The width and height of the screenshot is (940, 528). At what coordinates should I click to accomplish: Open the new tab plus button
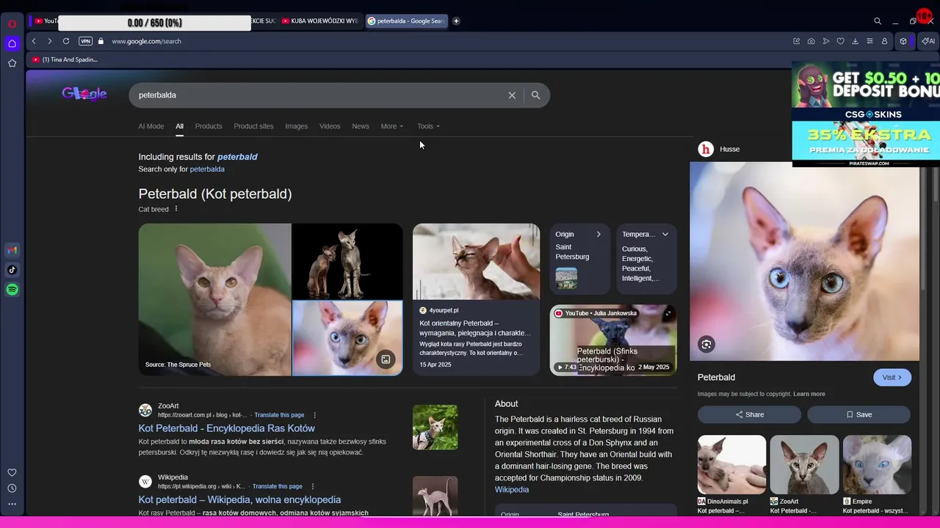click(x=456, y=21)
